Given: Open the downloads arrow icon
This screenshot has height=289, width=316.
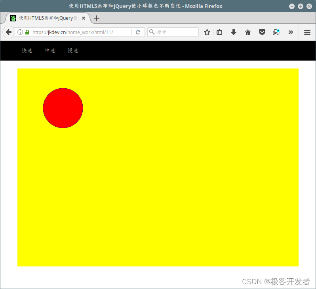Looking at the screenshot, I should click(x=234, y=32).
